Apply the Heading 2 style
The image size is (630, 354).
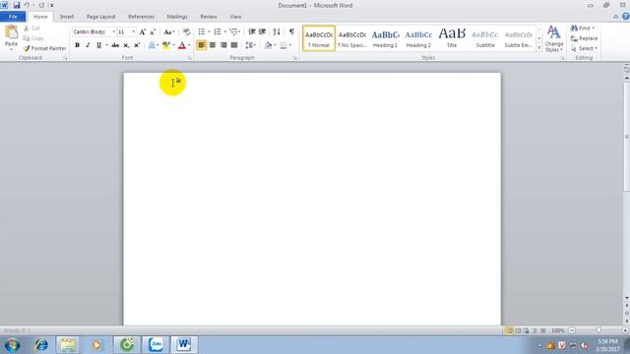(x=418, y=38)
